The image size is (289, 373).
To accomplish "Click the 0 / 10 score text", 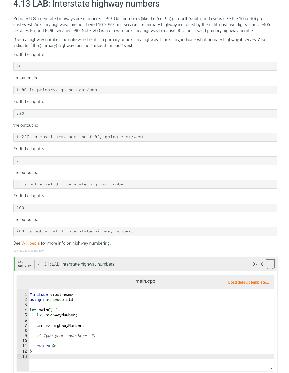I will pyautogui.click(x=258, y=264).
